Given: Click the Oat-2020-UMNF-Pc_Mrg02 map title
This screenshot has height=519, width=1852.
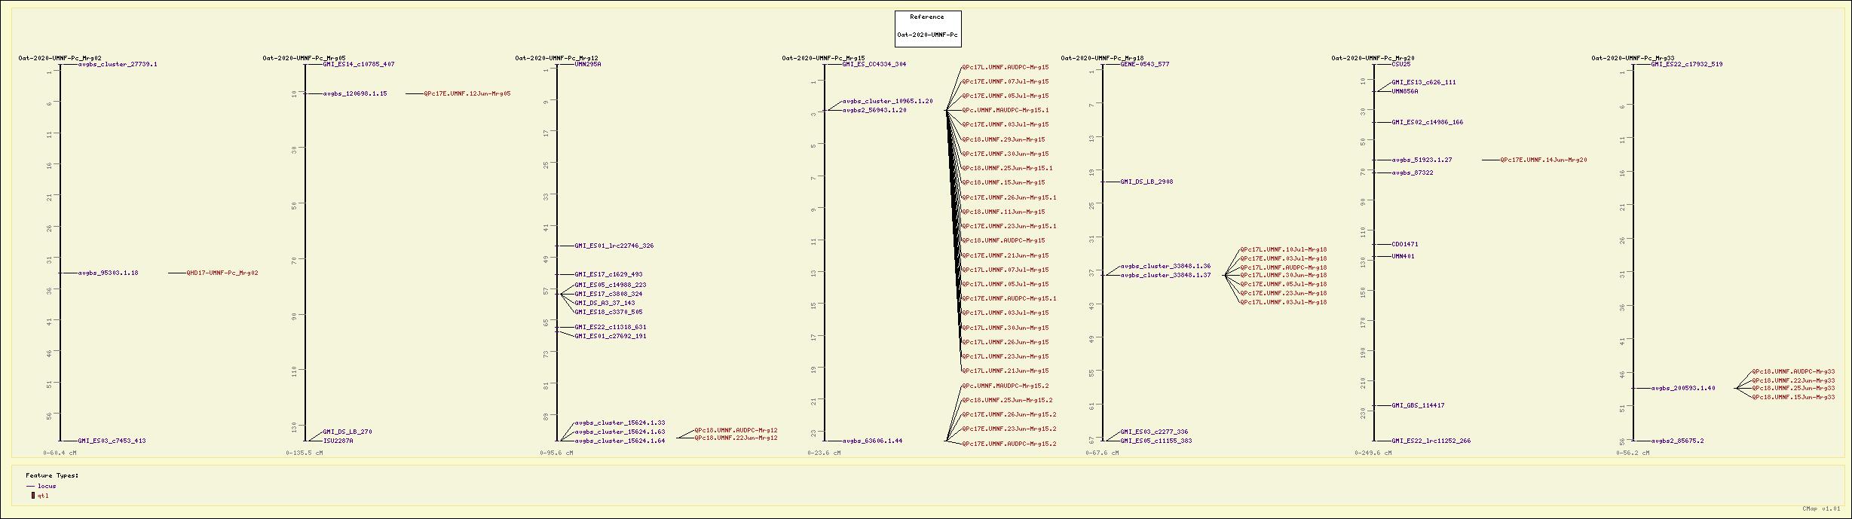Looking at the screenshot, I should tap(60, 58).
